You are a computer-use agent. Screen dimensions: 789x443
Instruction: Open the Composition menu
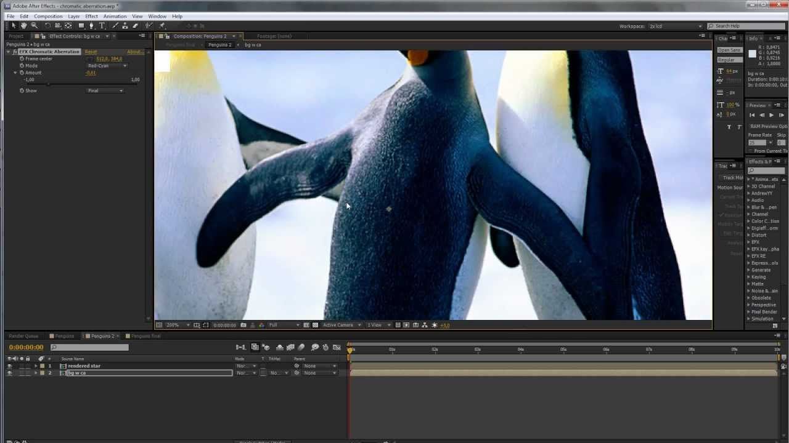tap(48, 16)
